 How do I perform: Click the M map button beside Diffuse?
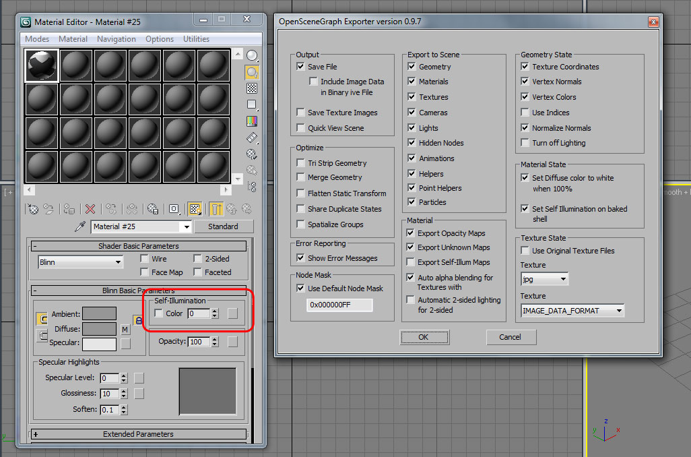tap(125, 330)
